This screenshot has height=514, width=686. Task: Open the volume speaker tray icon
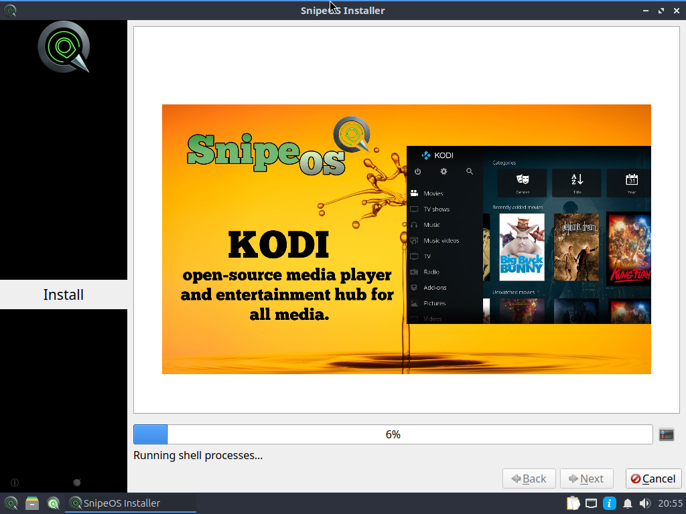[645, 503]
